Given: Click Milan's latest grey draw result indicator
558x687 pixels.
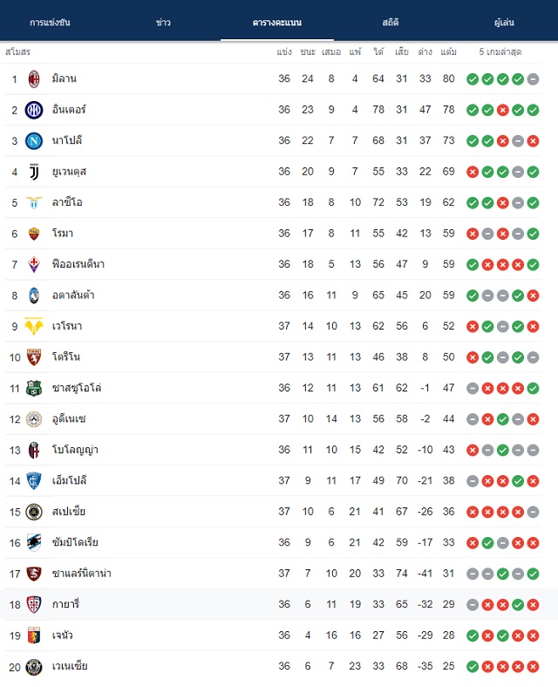Looking at the screenshot, I should (x=533, y=79).
